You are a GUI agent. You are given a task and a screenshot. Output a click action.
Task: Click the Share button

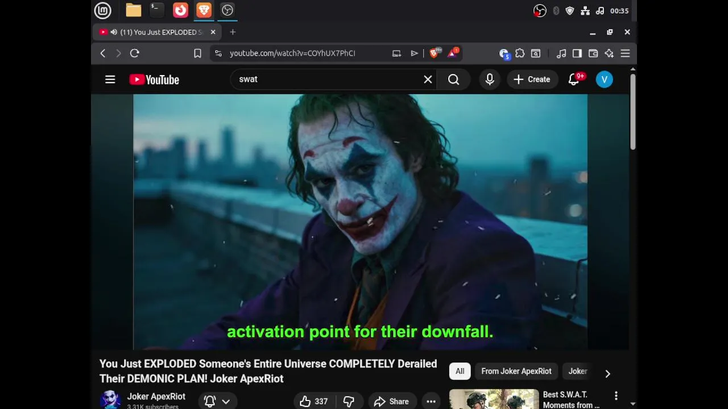[x=391, y=401]
